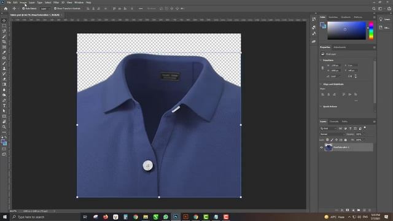Open the layer Fill dropdown arrow

[x=364, y=140]
